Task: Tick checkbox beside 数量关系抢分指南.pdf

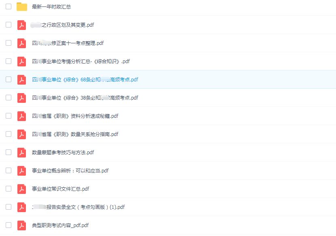Action: (x=9, y=134)
